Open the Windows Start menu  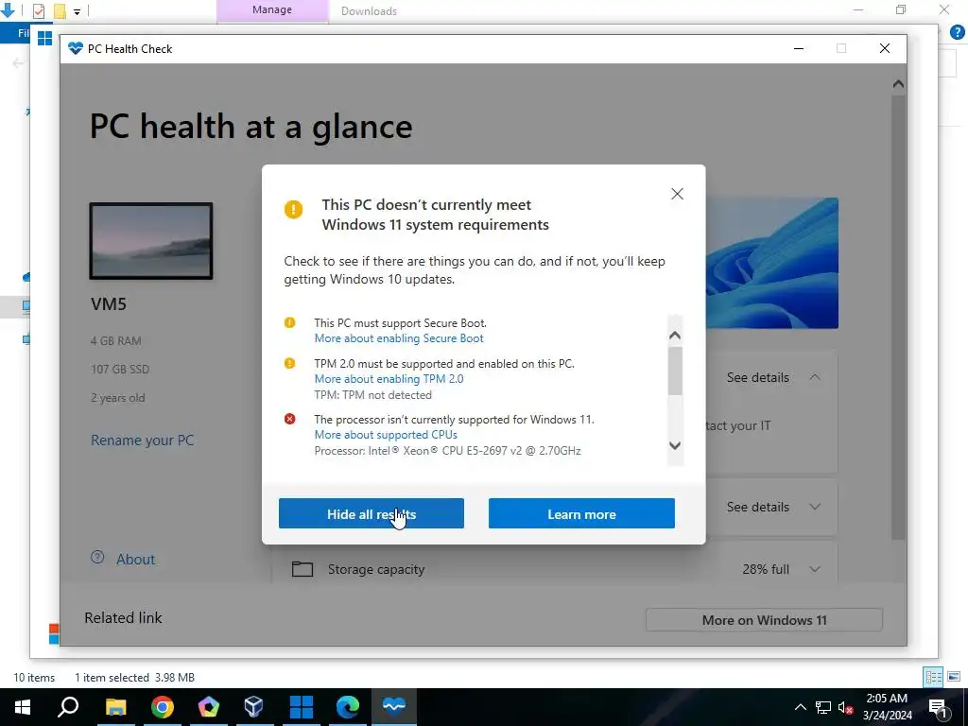click(x=23, y=707)
